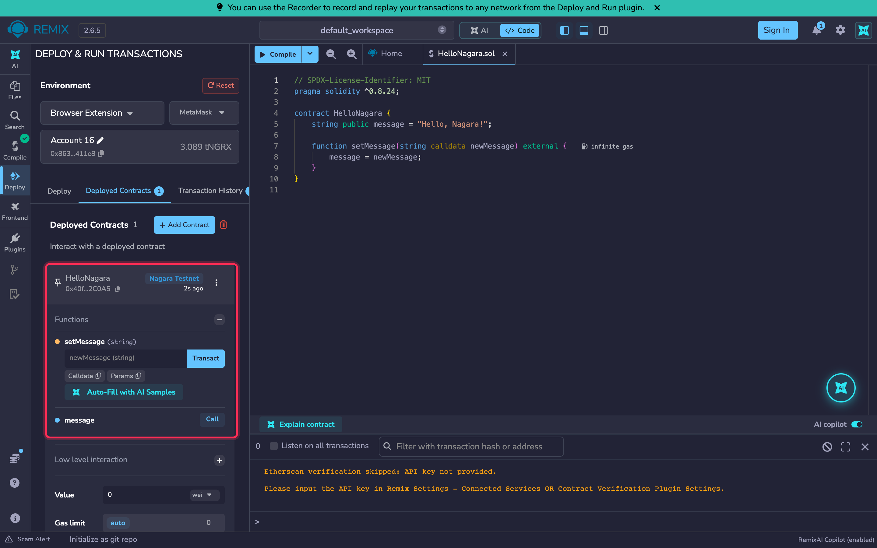Open the Files explorer panel
Screen dimensions: 877x548
(x=15, y=90)
